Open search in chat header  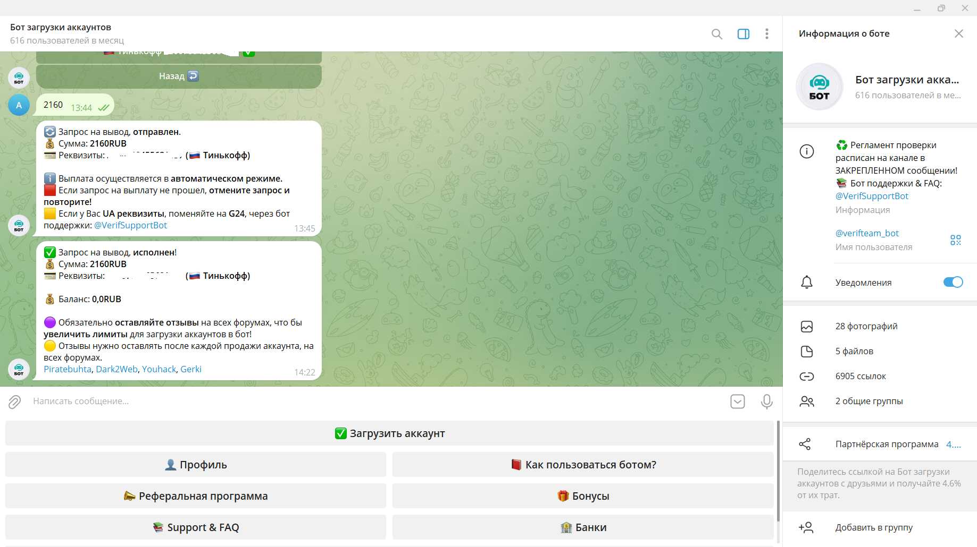[x=716, y=34]
